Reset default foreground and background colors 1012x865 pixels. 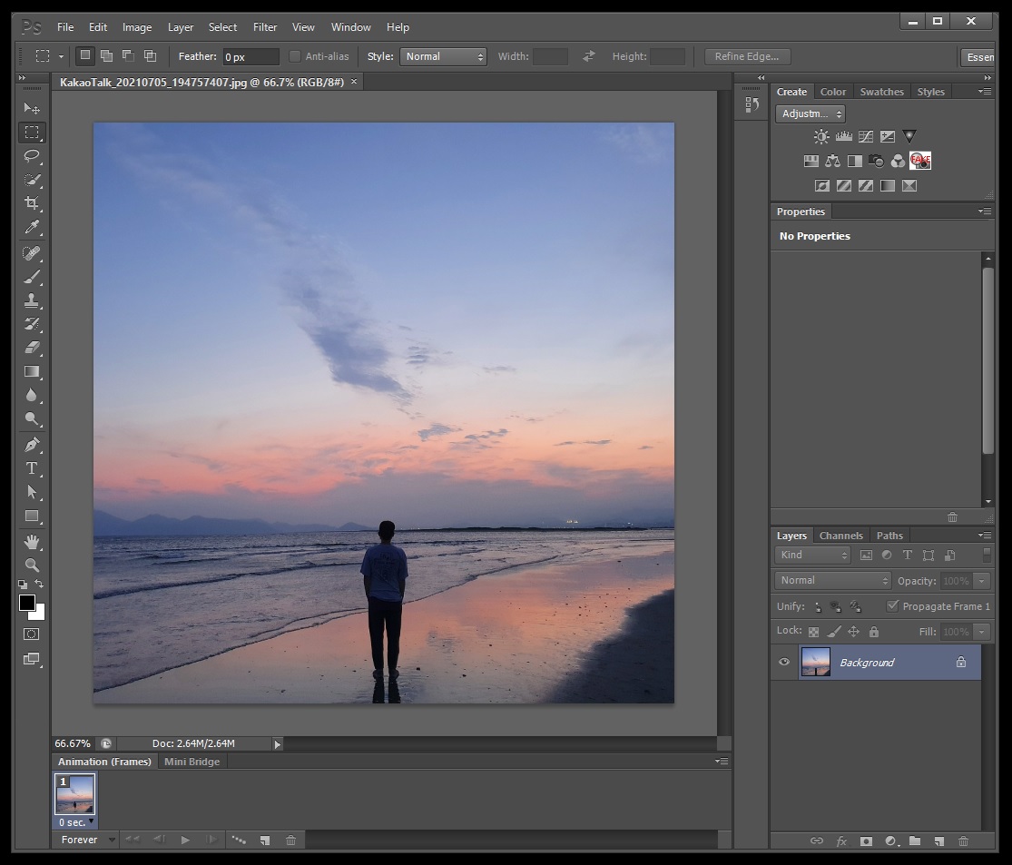pos(23,585)
